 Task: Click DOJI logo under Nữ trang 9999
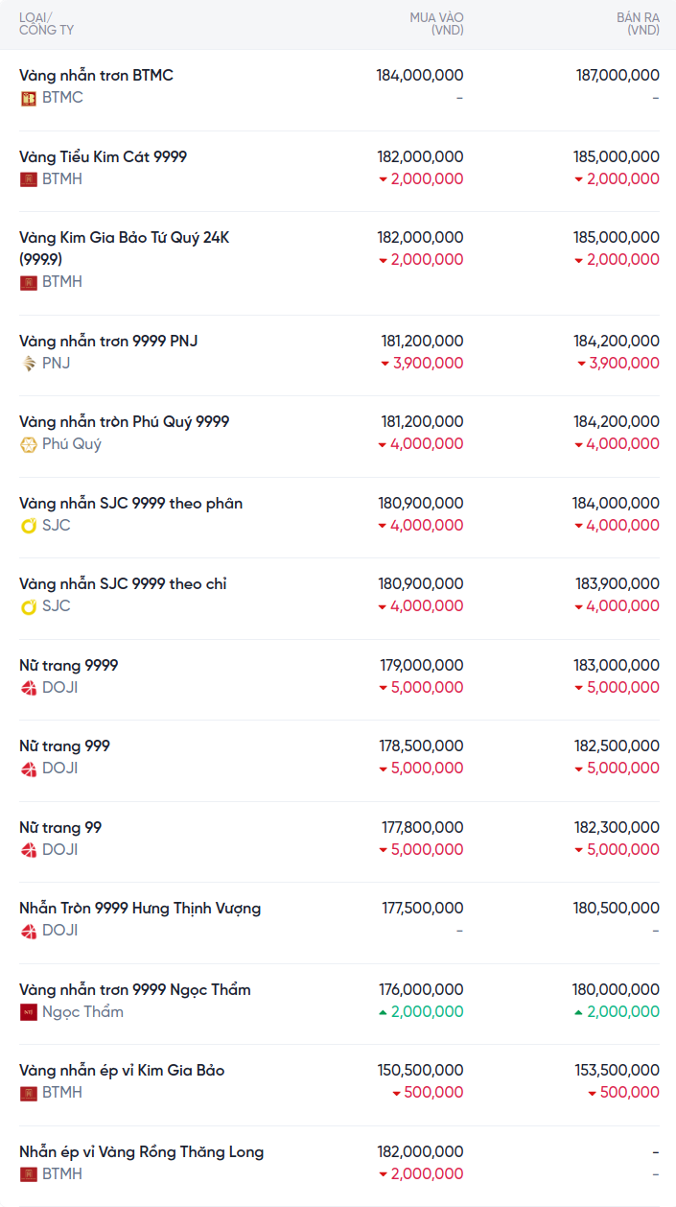pos(29,688)
